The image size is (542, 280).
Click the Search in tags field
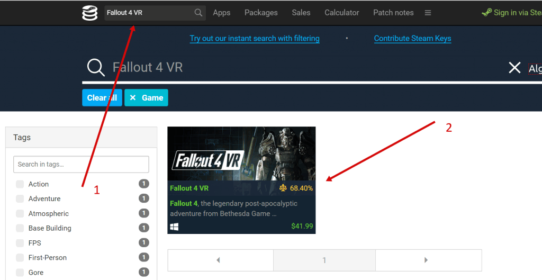[81, 164]
